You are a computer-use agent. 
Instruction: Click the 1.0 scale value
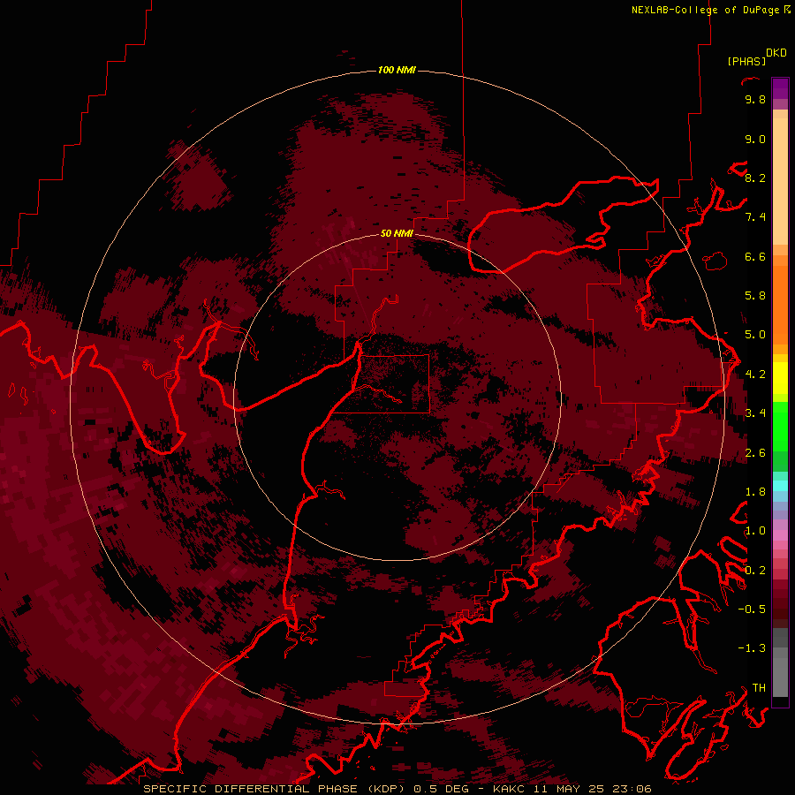[x=755, y=531]
